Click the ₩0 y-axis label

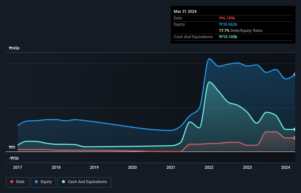(x=12, y=147)
